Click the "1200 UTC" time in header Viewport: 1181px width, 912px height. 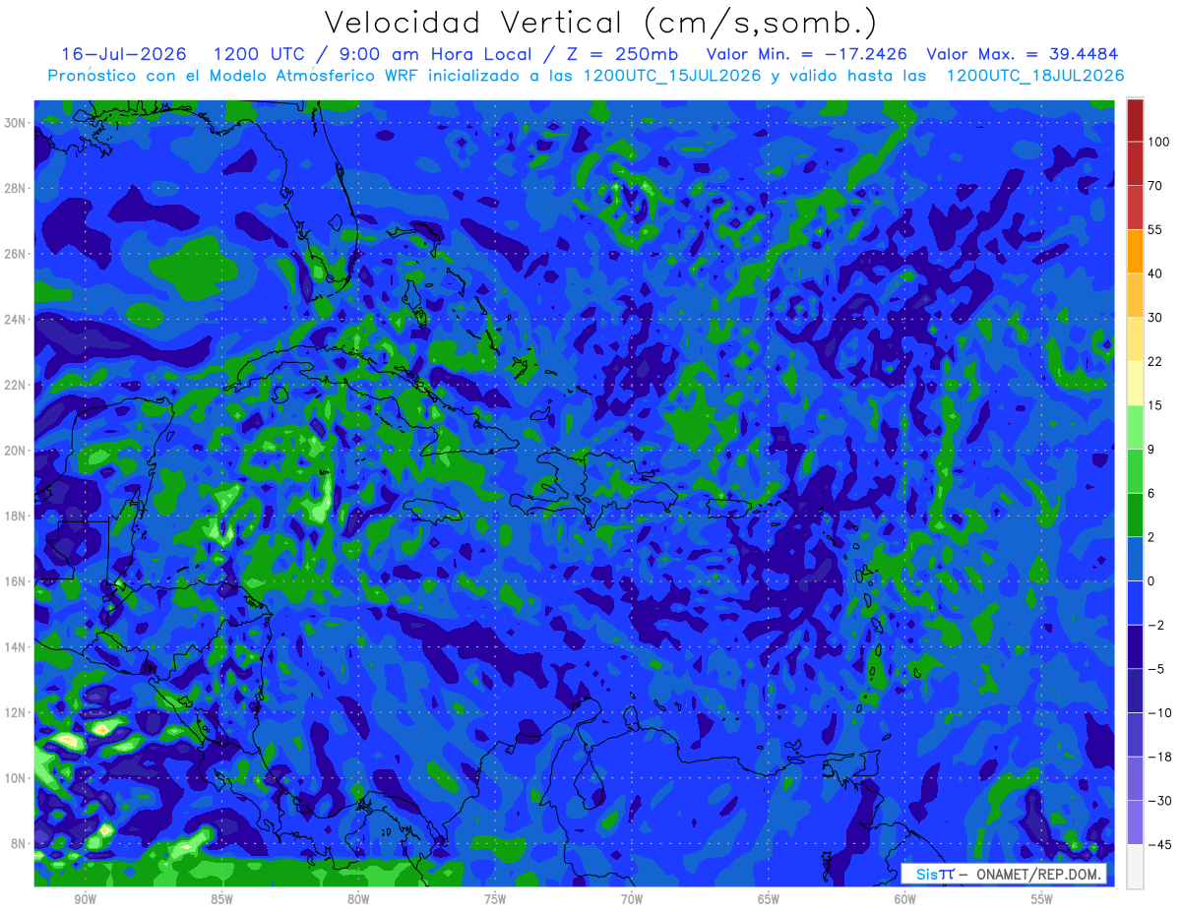[259, 54]
